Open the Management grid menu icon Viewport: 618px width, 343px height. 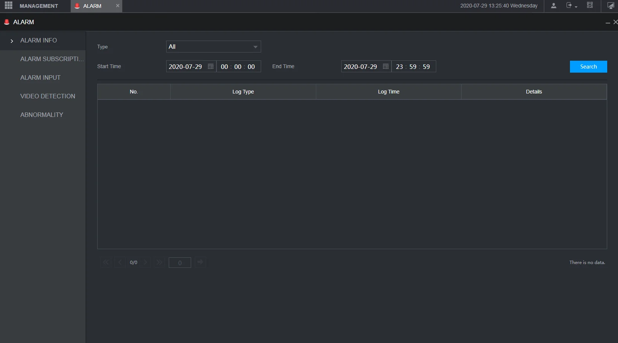tap(9, 6)
